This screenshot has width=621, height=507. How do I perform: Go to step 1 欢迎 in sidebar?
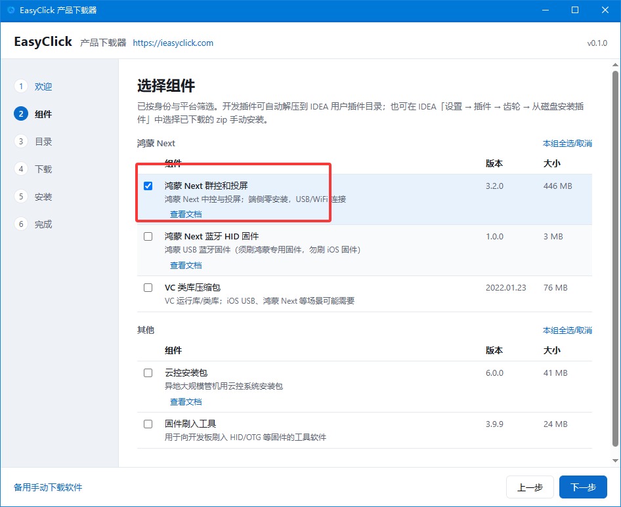[33, 87]
